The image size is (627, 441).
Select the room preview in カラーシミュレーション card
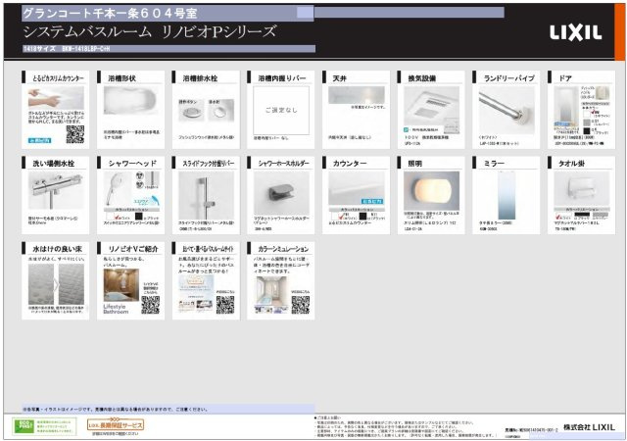pos(271,295)
